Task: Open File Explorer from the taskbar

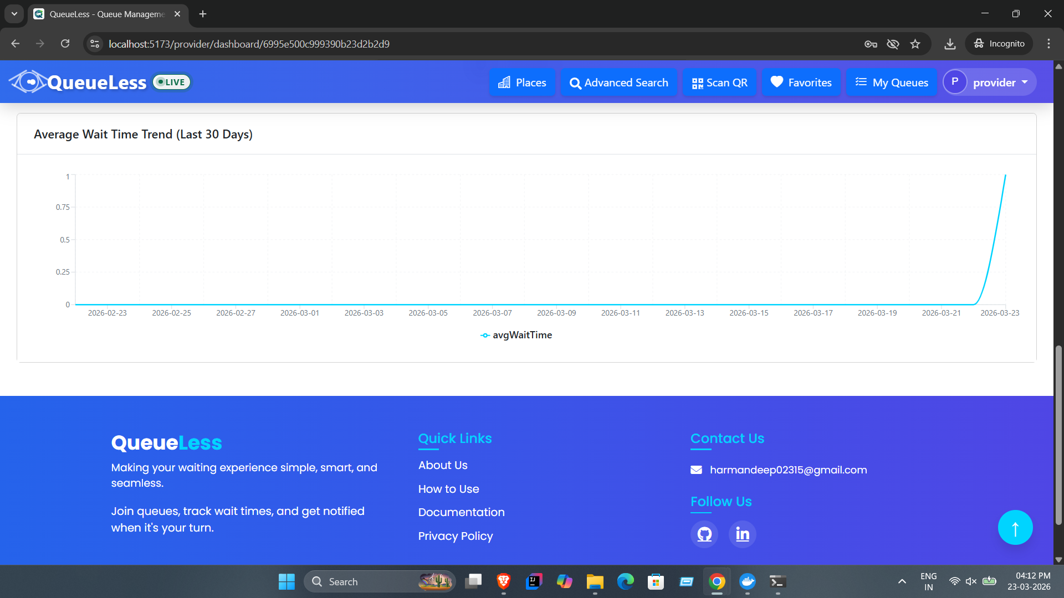Action: (x=595, y=582)
